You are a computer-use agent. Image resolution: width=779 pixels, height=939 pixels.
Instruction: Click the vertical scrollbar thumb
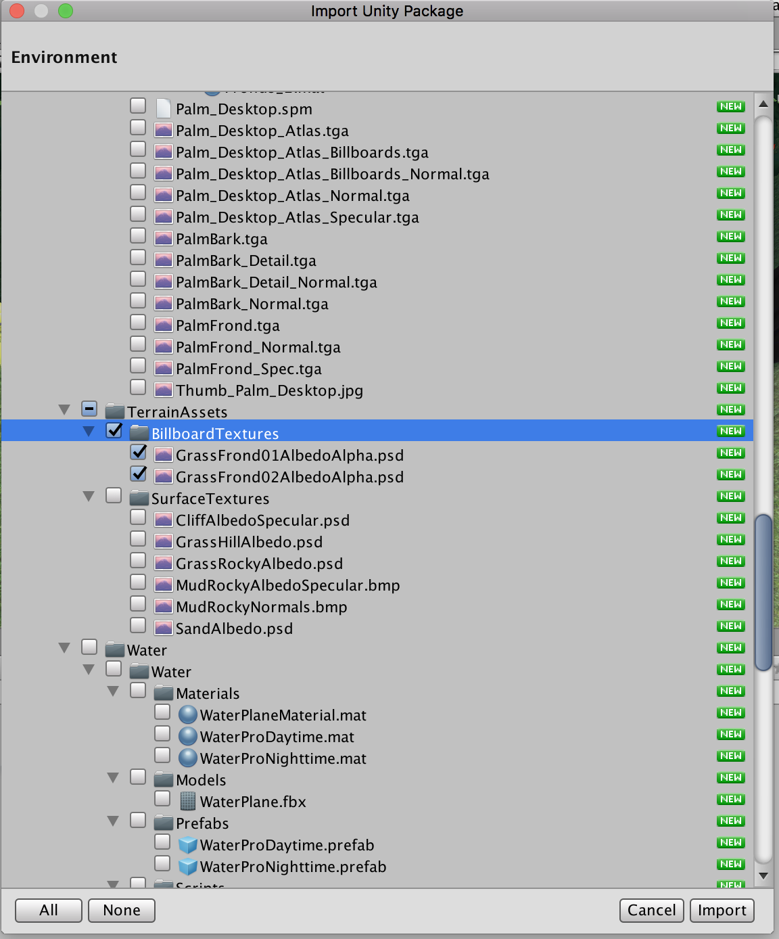click(x=763, y=593)
